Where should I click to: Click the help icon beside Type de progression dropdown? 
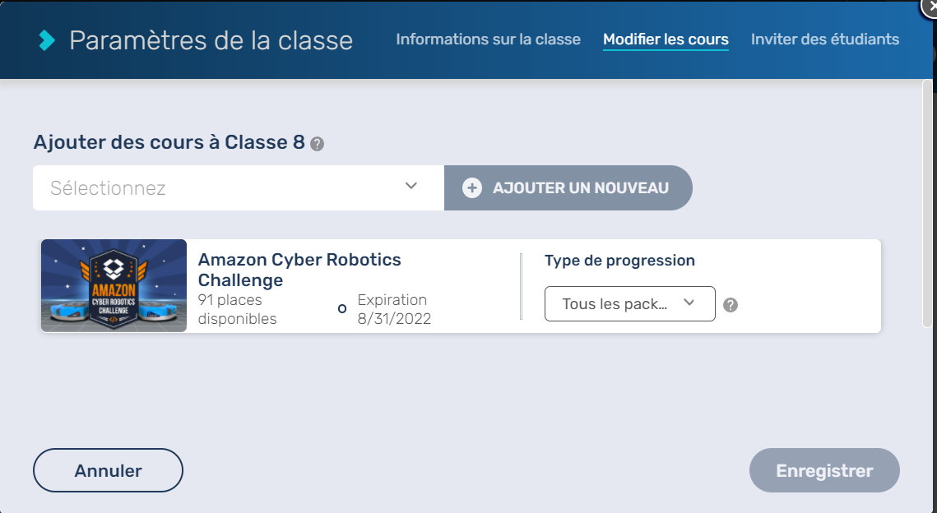[731, 305]
